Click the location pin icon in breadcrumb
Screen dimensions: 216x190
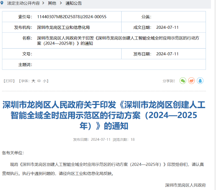(2, 3)
